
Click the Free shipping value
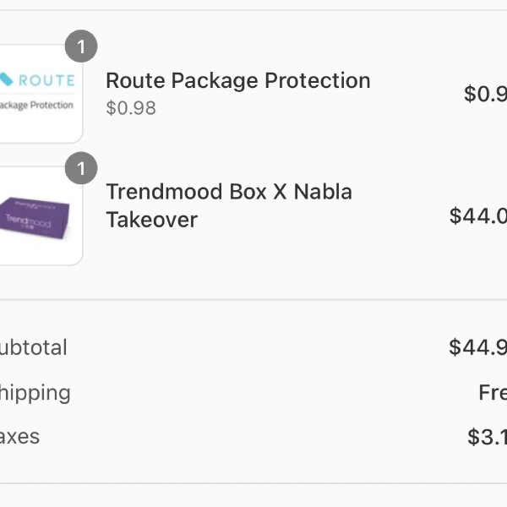point(493,393)
